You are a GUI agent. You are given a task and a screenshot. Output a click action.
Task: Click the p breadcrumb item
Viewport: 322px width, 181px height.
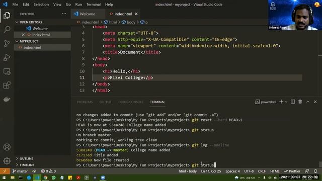coord(144,22)
